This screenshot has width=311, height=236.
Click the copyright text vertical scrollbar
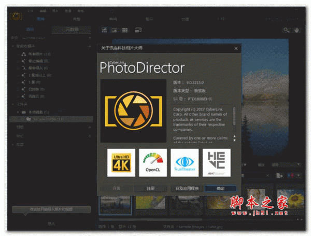[x=234, y=116]
